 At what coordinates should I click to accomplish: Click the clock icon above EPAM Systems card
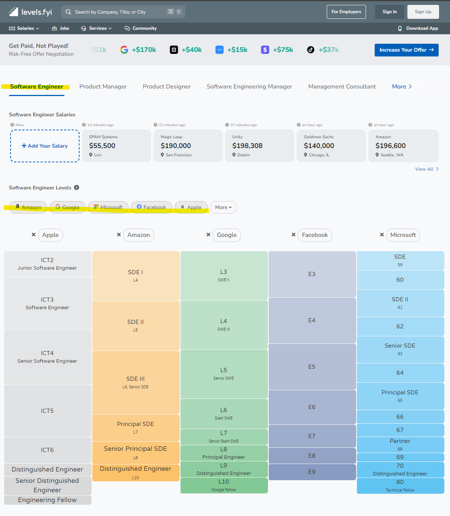[84, 125]
